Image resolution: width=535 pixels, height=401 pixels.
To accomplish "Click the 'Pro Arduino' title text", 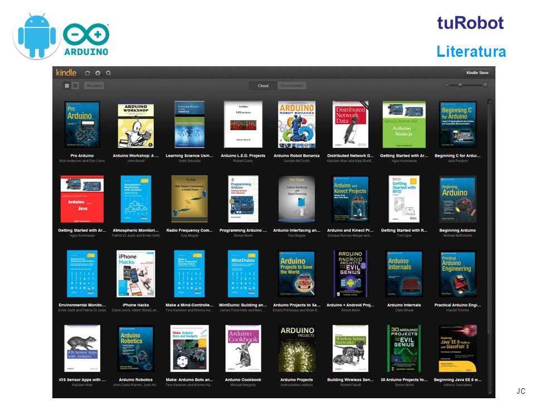I will (x=82, y=155).
